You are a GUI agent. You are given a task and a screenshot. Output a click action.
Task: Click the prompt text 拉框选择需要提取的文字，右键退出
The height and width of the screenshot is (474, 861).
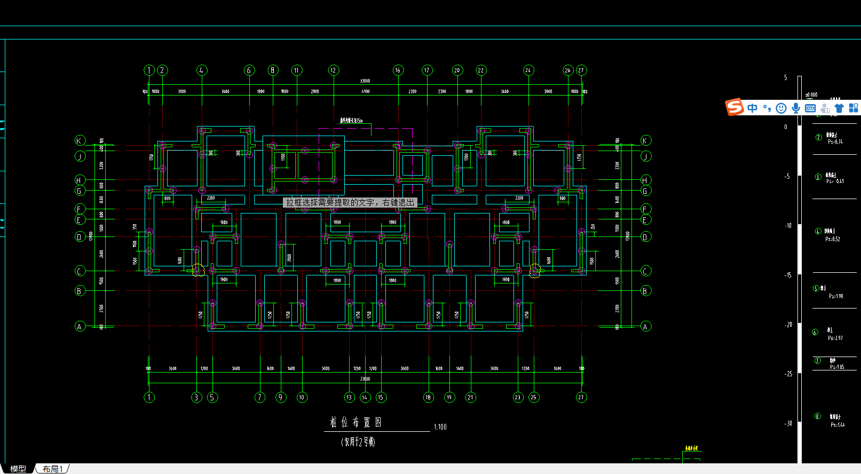[x=350, y=202]
